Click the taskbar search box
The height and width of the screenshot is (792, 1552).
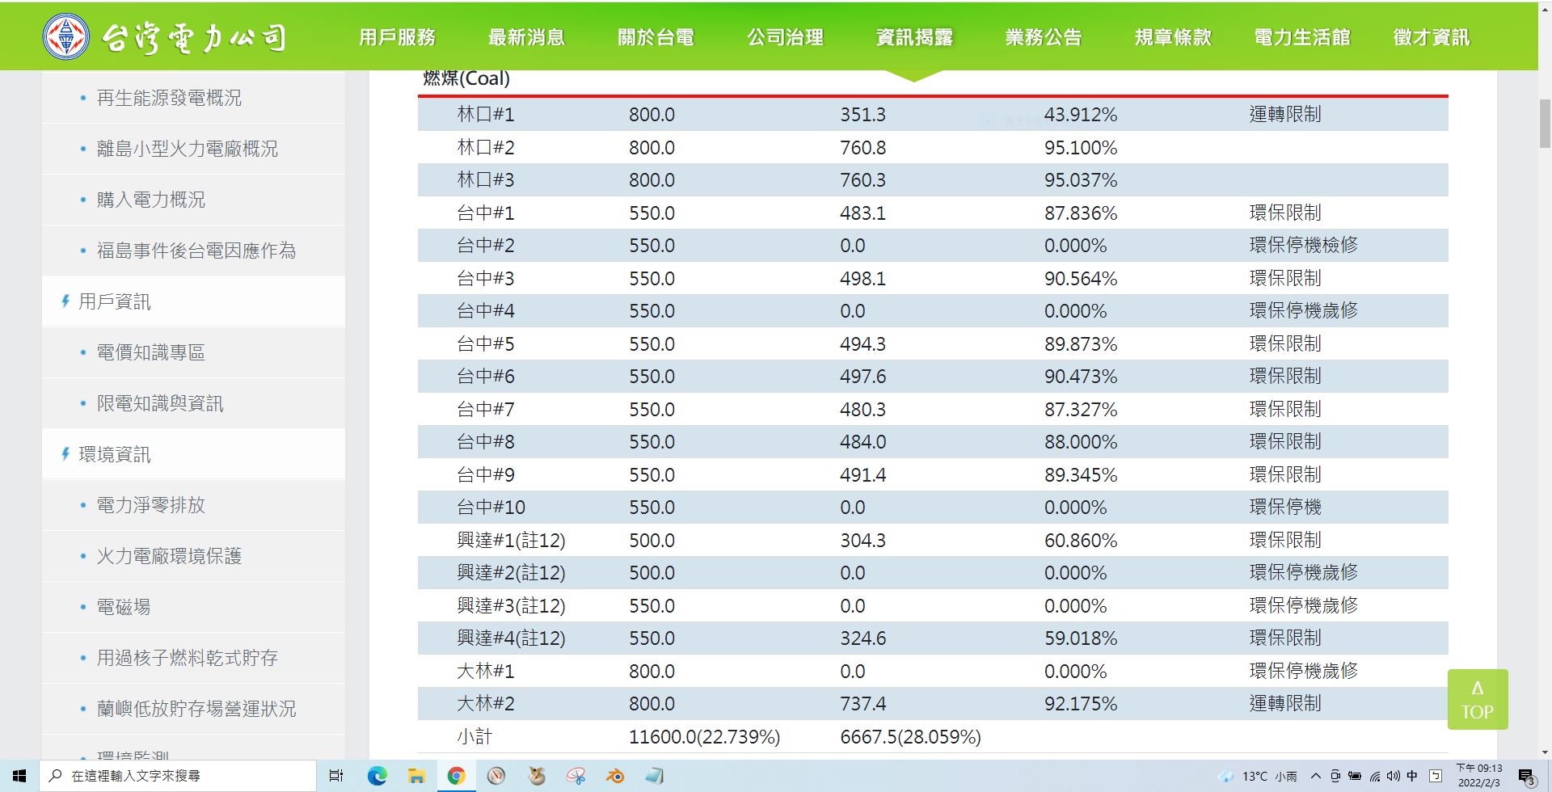click(x=177, y=776)
